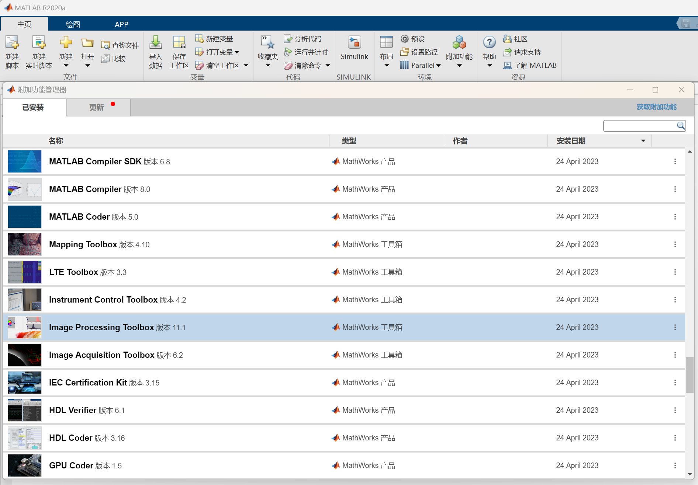
Task: Sort by the 作者 column header
Action: pos(460,141)
